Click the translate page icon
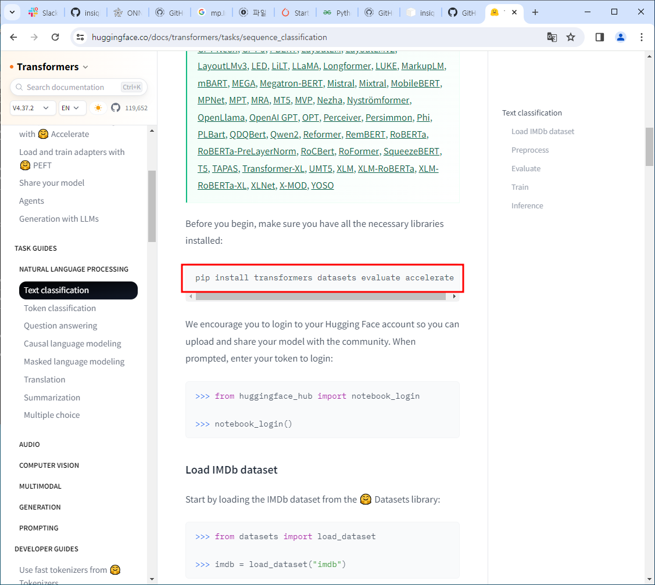 coord(552,37)
